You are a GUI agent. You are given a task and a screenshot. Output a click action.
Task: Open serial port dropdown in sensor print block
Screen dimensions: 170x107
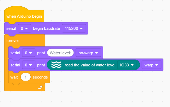[29, 65]
